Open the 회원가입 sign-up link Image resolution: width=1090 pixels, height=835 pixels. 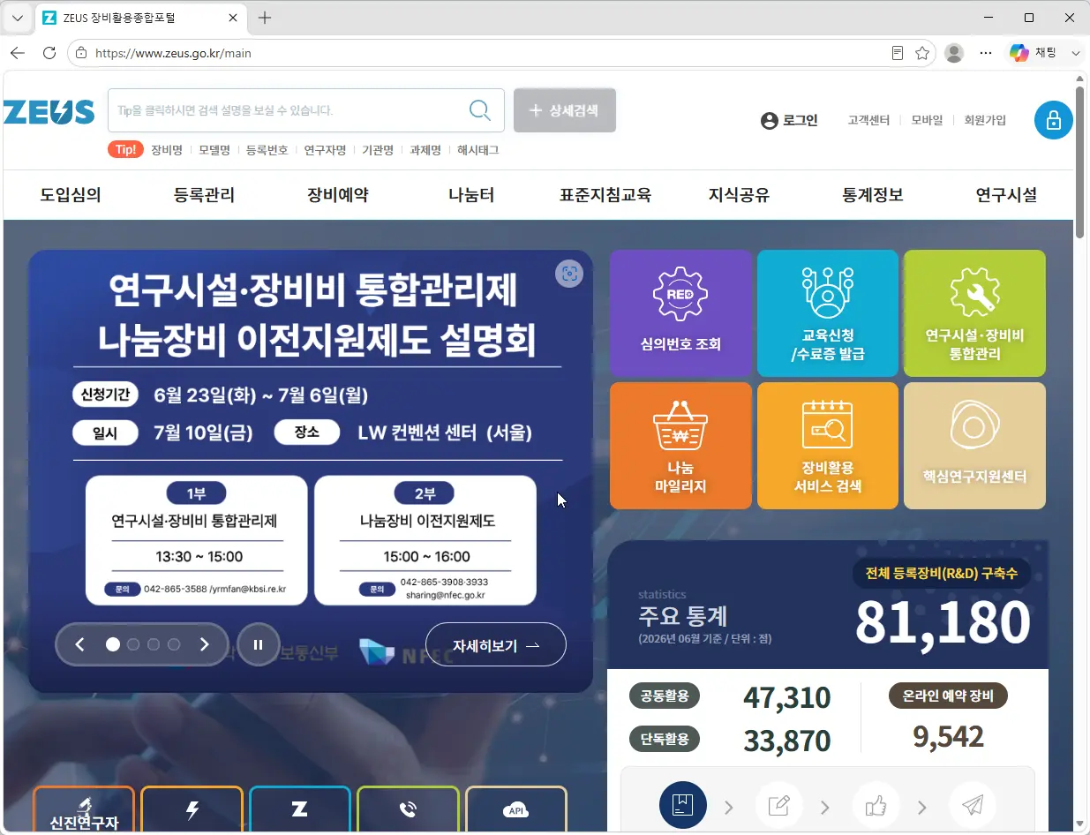tap(985, 120)
